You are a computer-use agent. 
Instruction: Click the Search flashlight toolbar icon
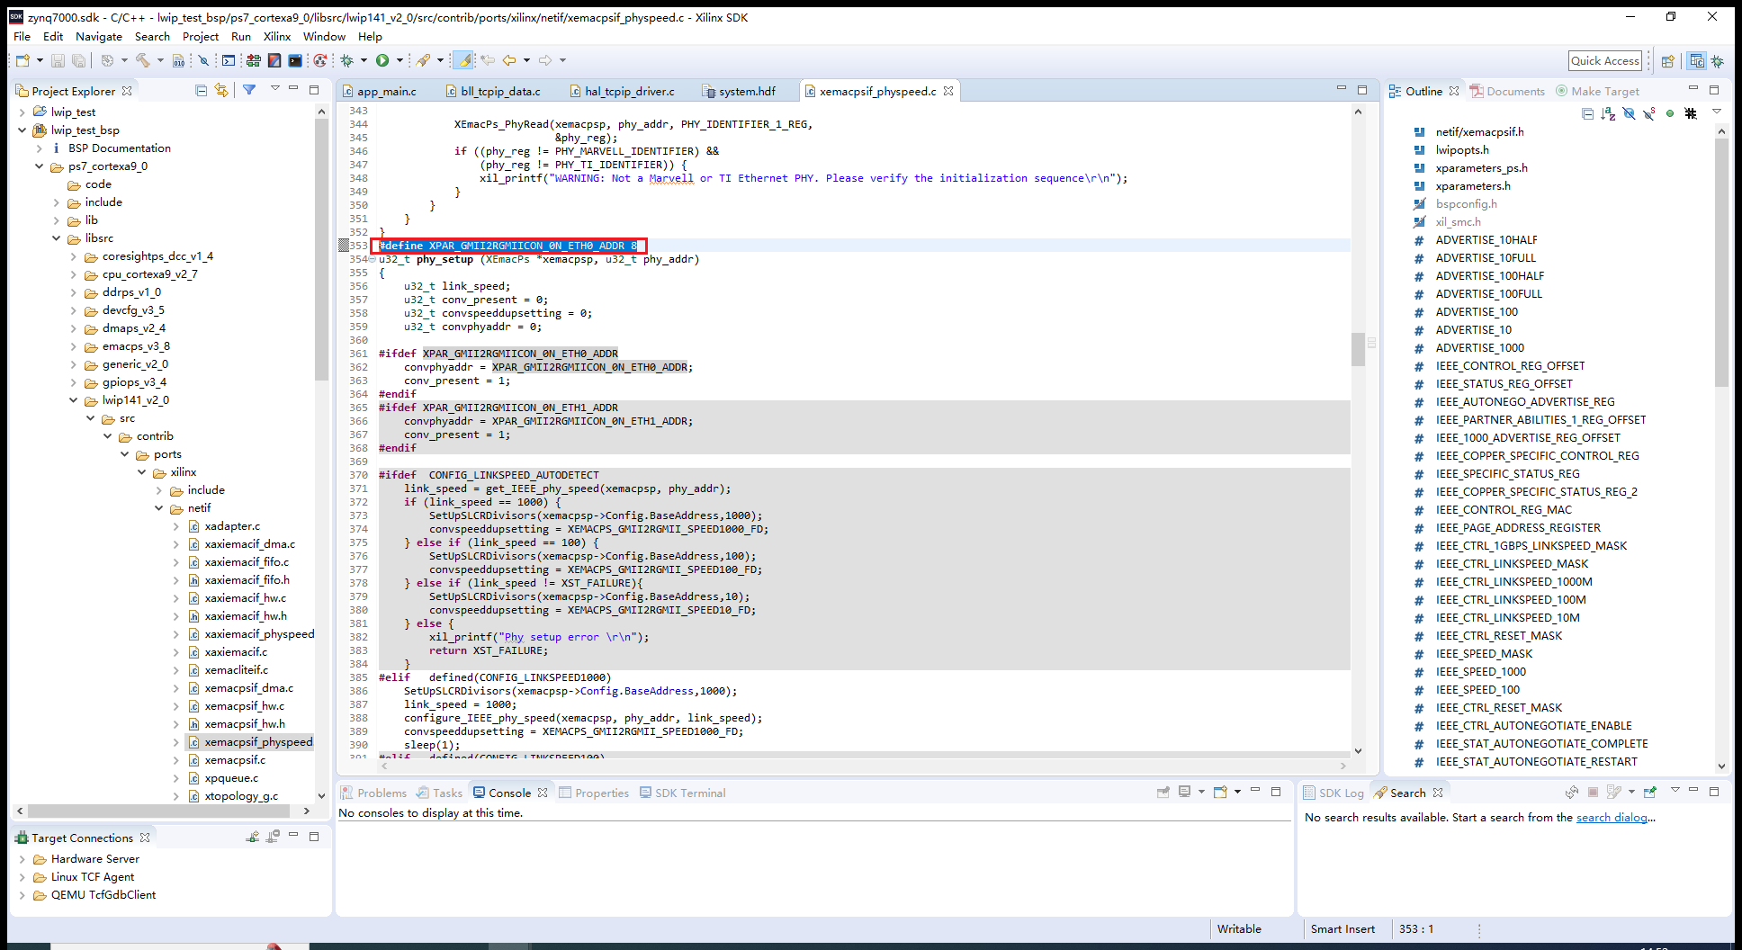[x=423, y=60]
